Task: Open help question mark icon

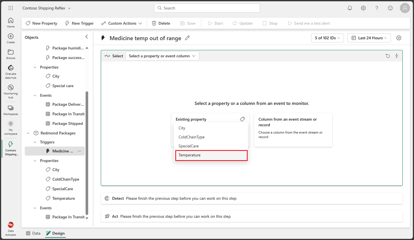Action: tap(377, 8)
